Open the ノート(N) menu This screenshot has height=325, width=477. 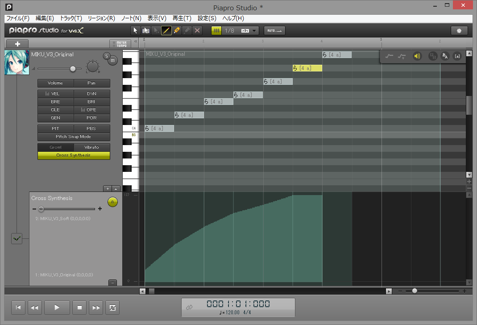[131, 18]
